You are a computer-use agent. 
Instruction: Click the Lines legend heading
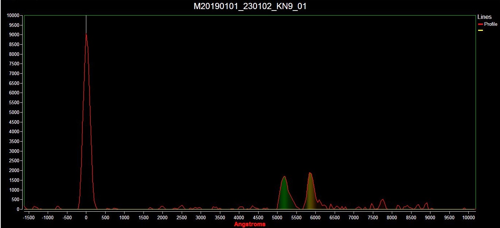(484, 17)
